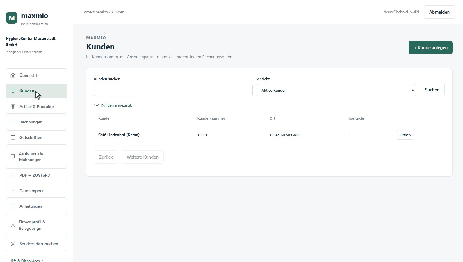Open the Datenimport page

pyautogui.click(x=36, y=191)
